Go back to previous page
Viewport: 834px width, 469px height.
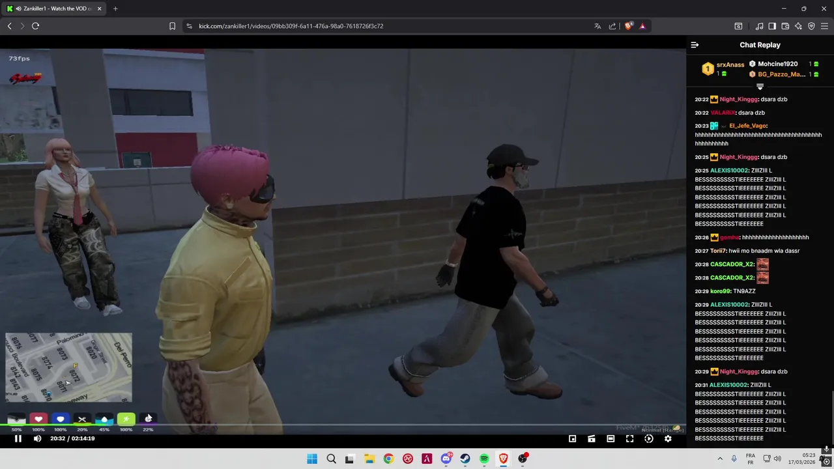[x=10, y=26]
